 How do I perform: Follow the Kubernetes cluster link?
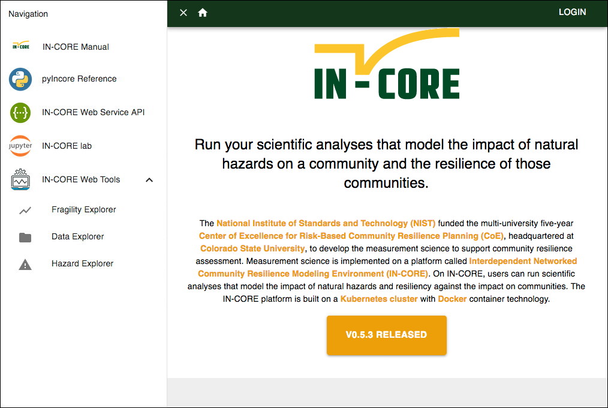[379, 299]
